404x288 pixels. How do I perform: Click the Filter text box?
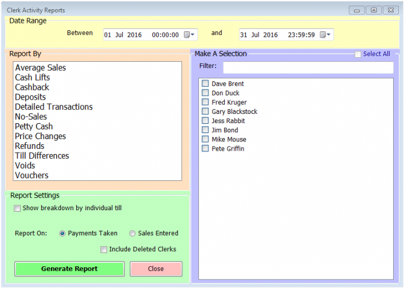click(x=308, y=68)
